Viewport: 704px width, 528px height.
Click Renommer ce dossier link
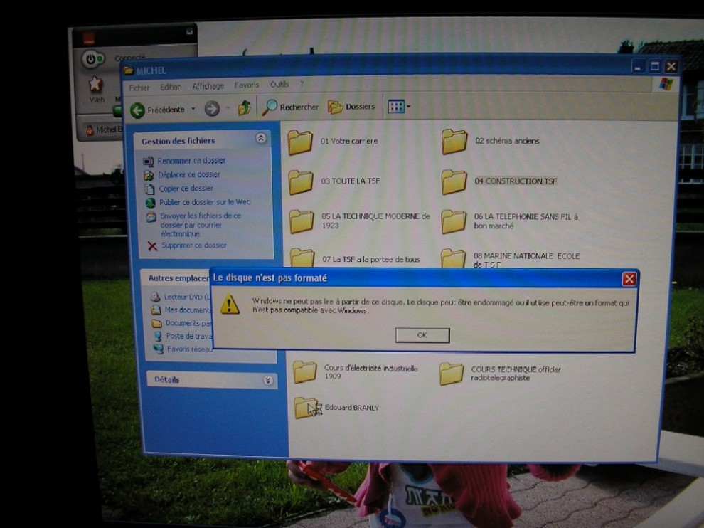pos(191,160)
